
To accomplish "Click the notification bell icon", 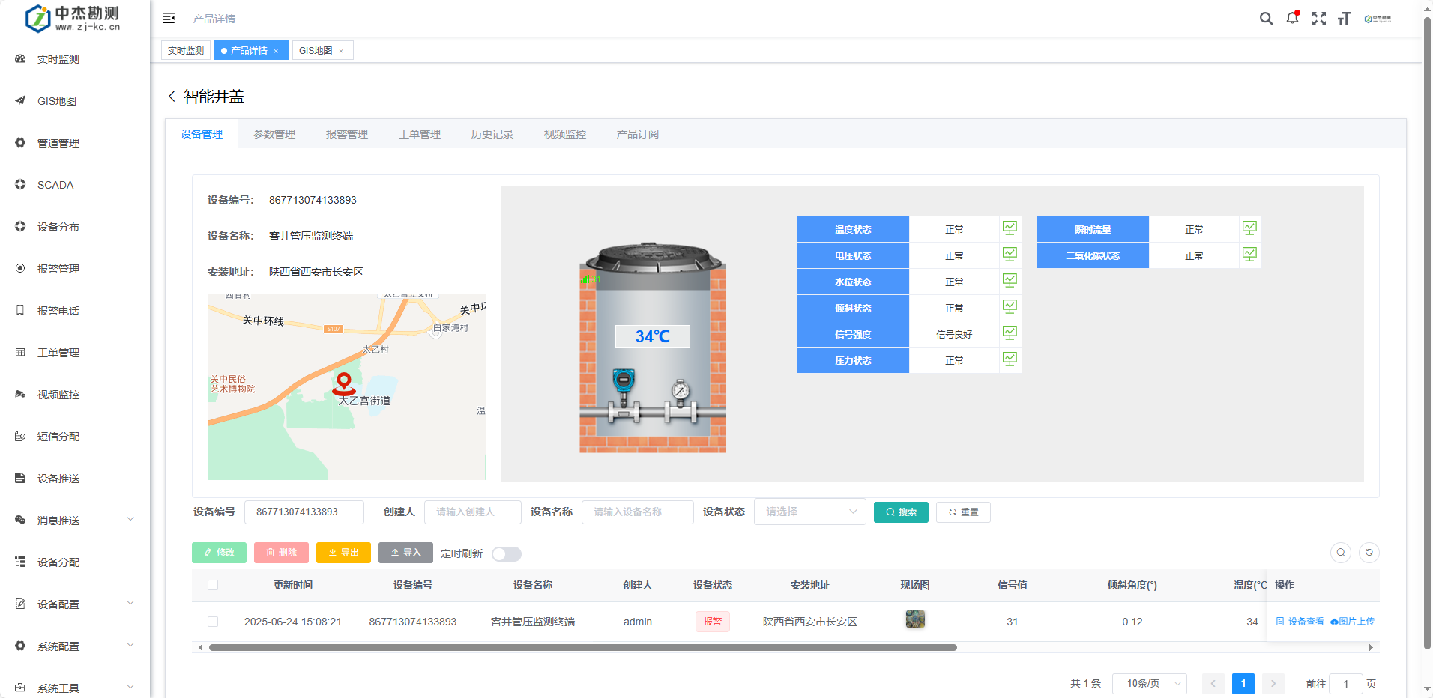I will tap(1292, 18).
